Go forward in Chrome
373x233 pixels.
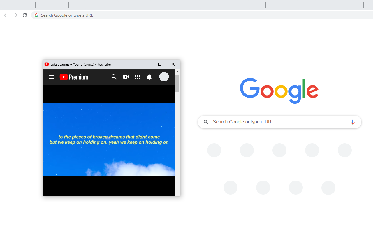(15, 15)
